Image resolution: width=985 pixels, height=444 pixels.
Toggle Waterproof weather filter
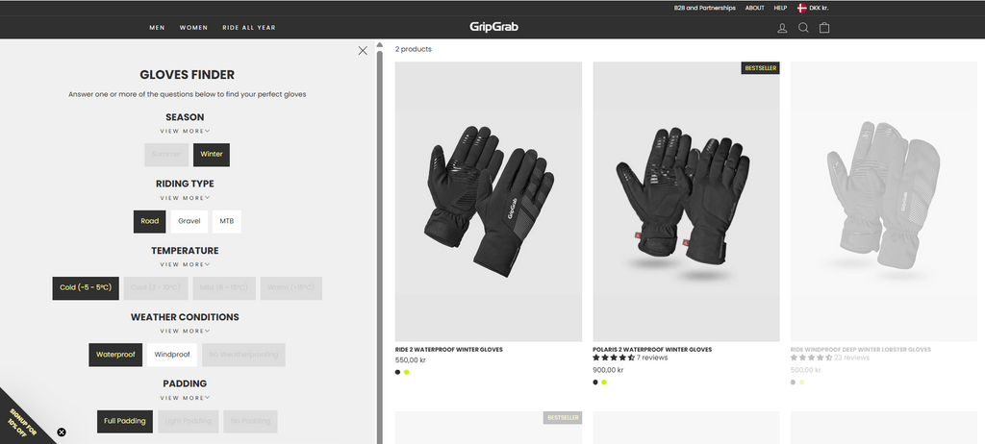(115, 355)
